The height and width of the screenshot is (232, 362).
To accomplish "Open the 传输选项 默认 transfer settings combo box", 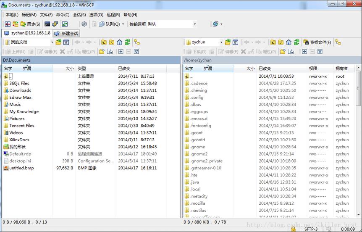I will [x=172, y=24].
